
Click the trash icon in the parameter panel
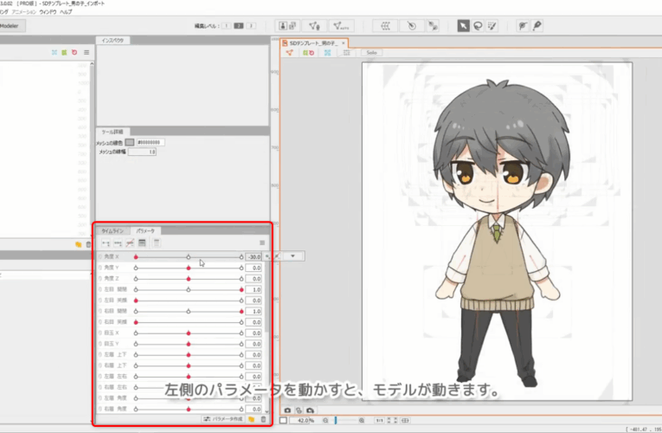coord(263,418)
